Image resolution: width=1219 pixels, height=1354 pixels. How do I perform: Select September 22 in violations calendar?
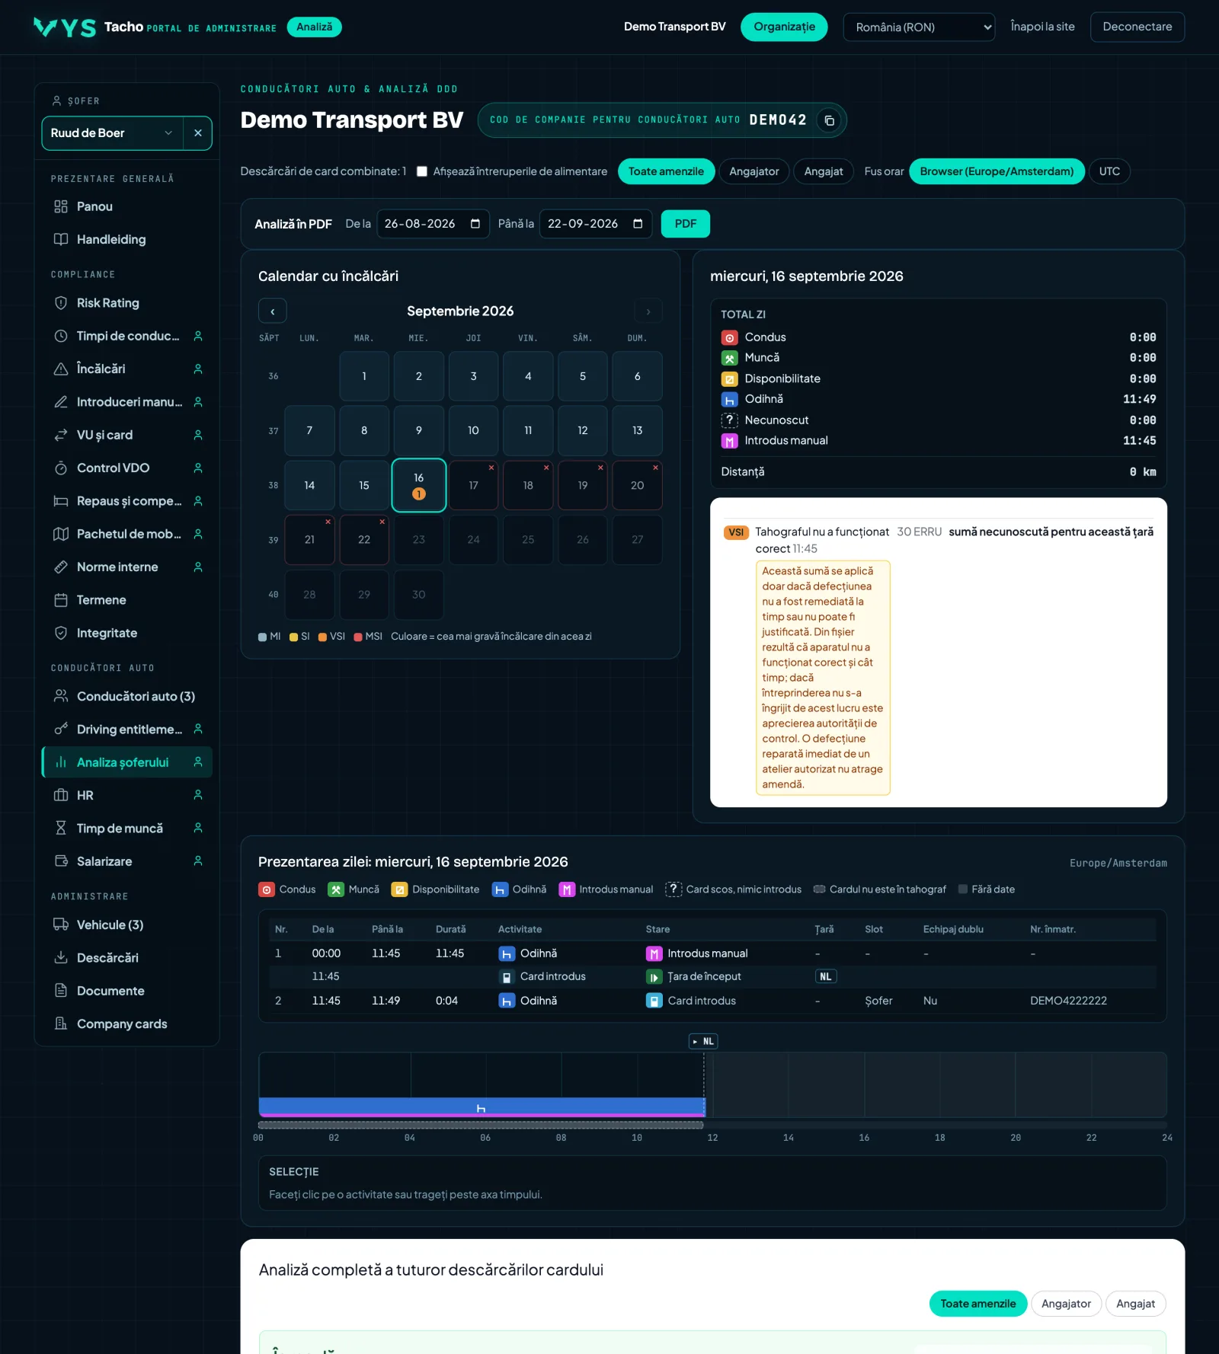364,540
